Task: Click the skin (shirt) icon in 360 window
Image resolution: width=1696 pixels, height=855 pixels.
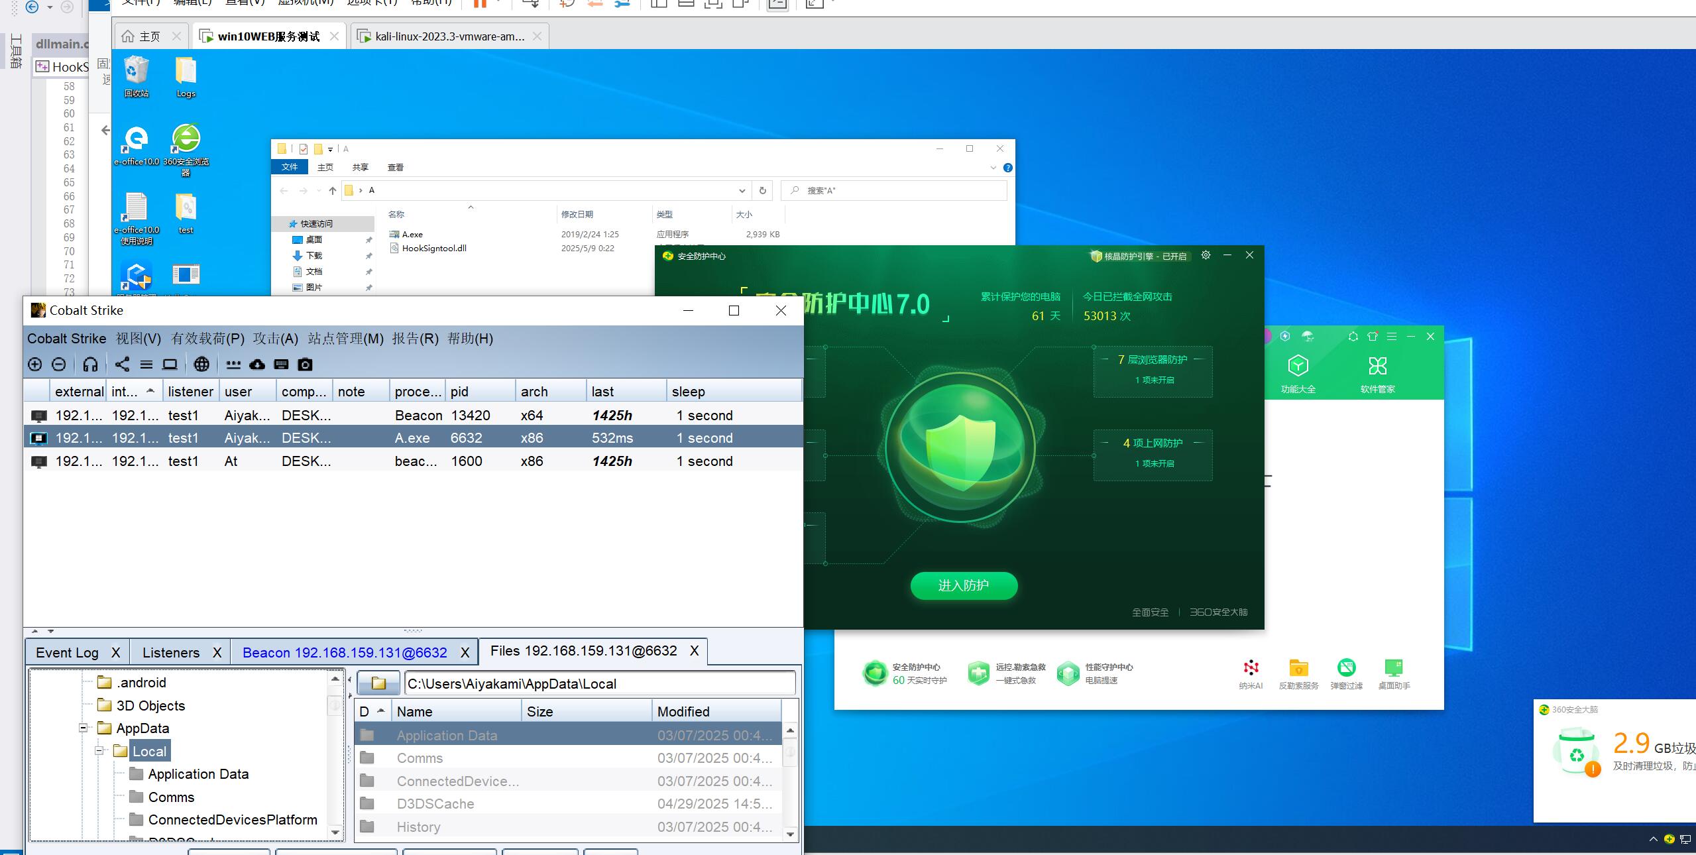Action: [1373, 337]
